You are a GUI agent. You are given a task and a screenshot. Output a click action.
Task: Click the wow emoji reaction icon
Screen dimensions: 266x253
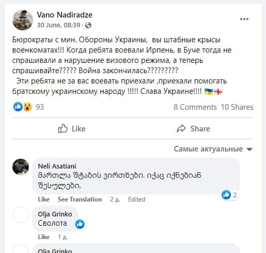click(27, 107)
